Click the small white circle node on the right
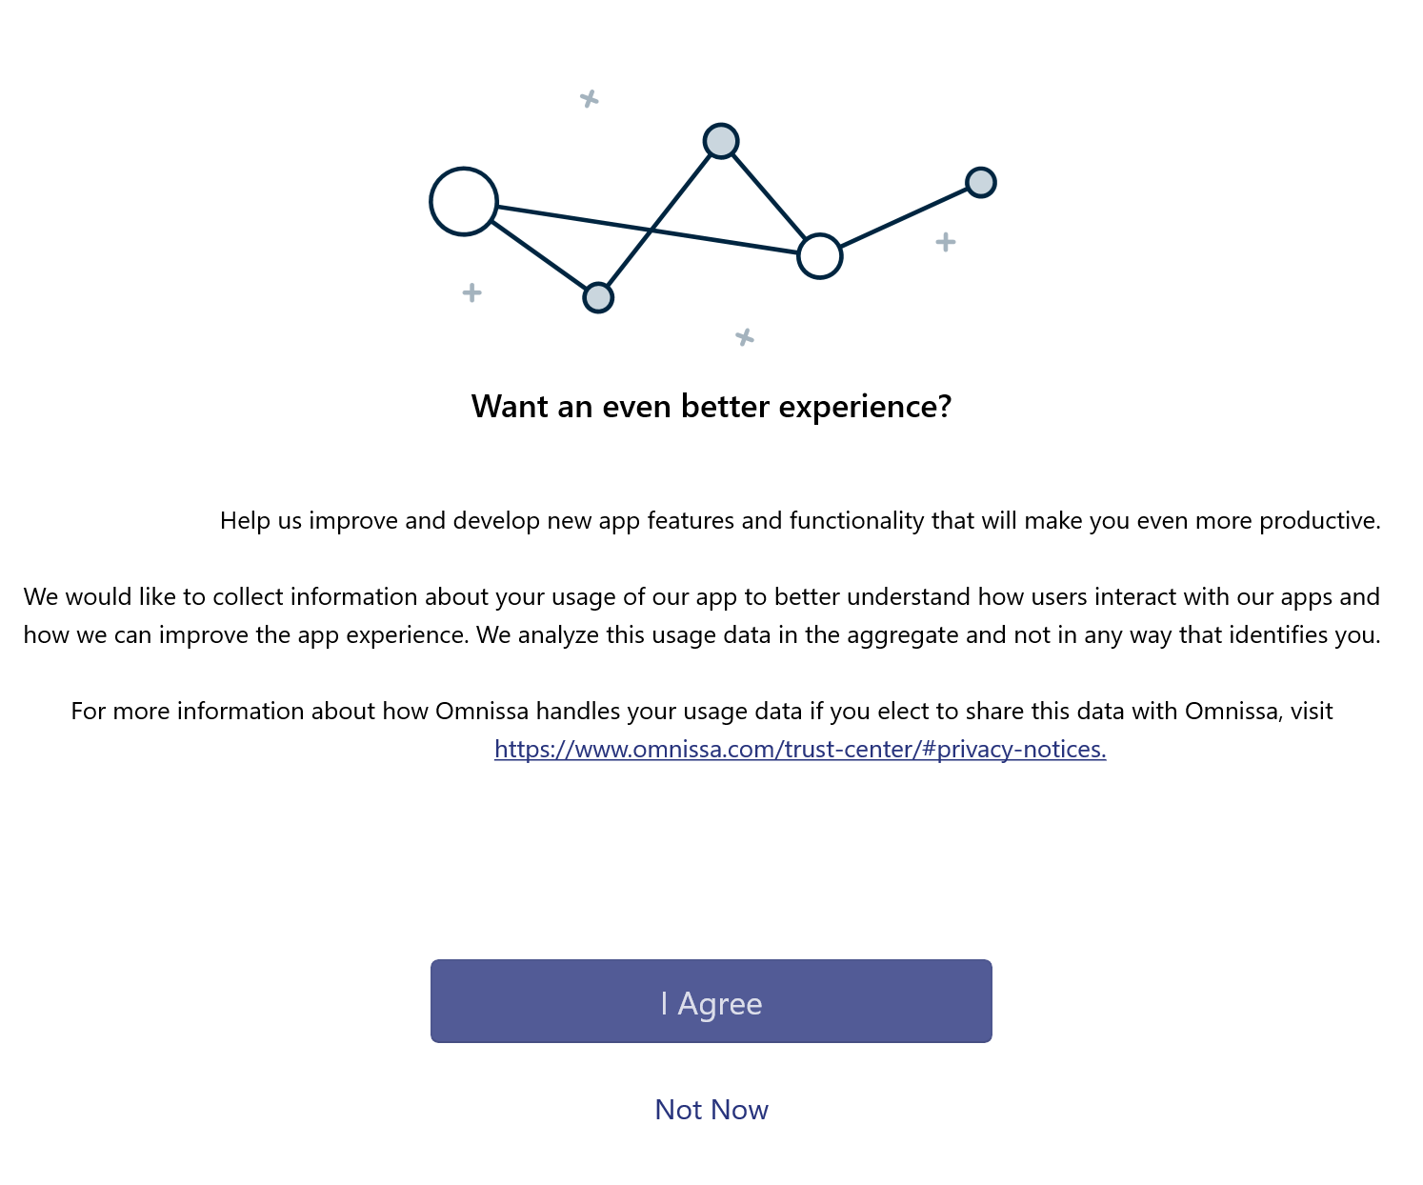 [819, 255]
